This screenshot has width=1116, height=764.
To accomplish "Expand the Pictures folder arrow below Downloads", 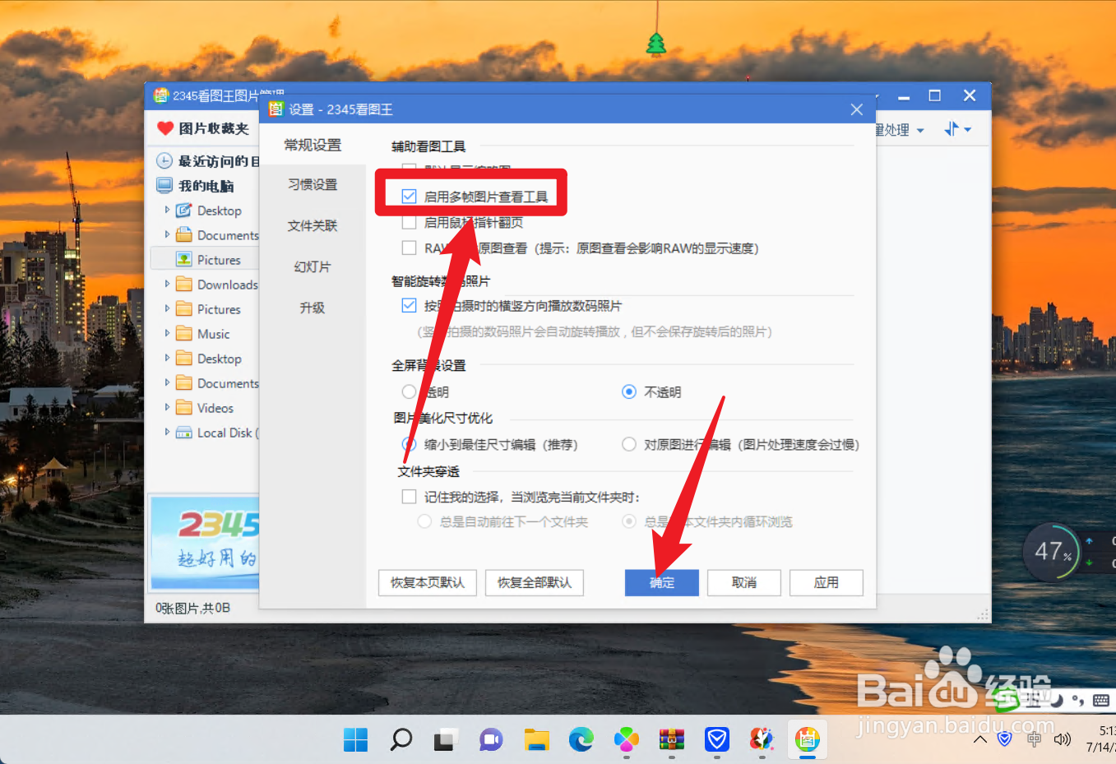I will (x=167, y=308).
